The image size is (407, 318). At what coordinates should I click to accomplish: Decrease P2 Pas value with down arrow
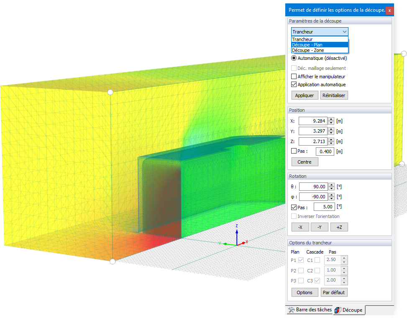click(344, 272)
